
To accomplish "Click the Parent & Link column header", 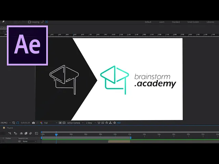I will [23, 138].
